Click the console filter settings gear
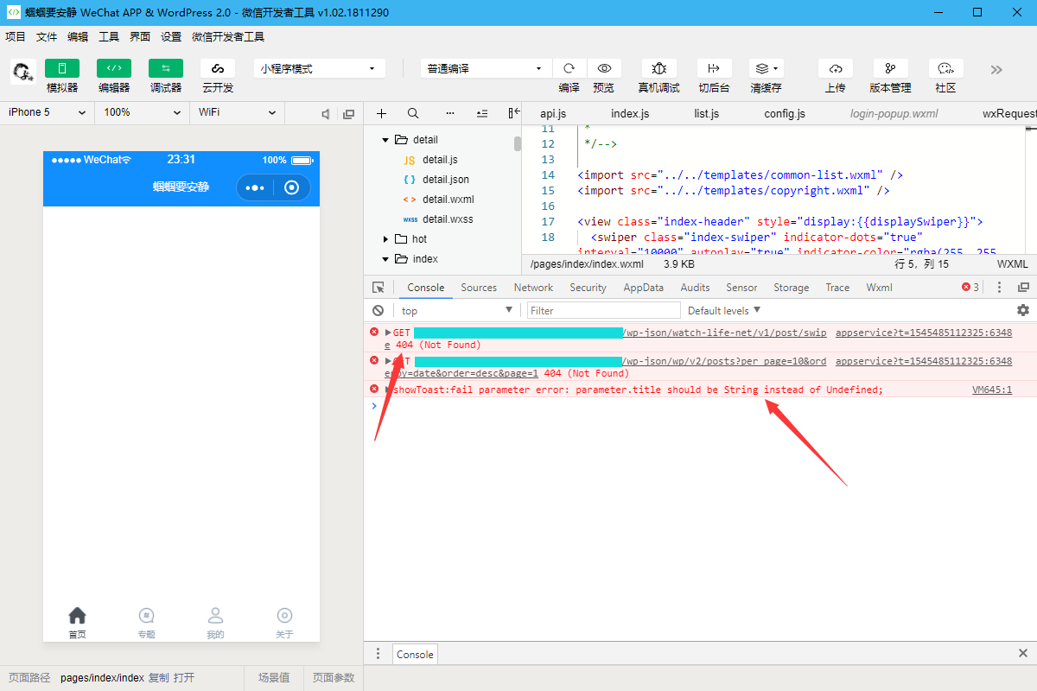 [x=1022, y=309]
